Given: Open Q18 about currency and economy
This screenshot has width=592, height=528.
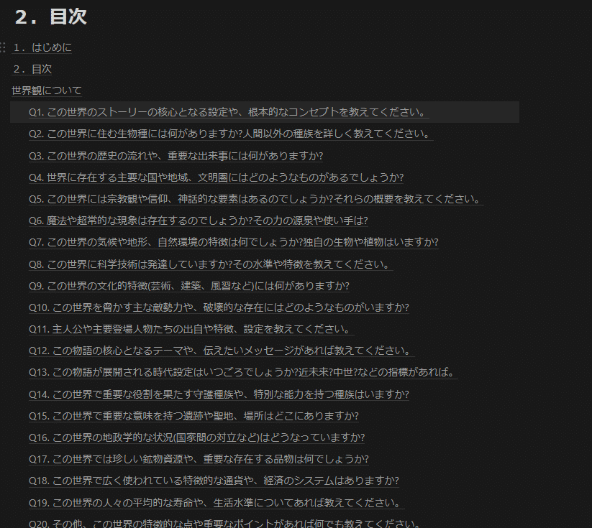Looking at the screenshot, I should (214, 481).
